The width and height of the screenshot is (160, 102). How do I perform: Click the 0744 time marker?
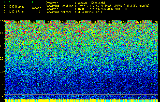click(x=63, y=22)
